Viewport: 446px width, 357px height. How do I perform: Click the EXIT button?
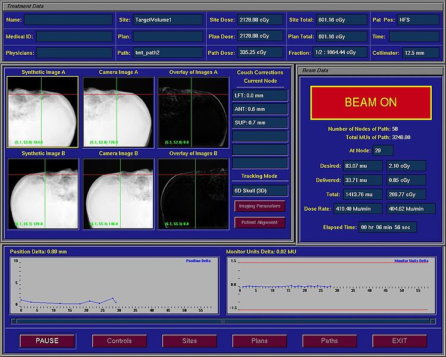(400, 341)
